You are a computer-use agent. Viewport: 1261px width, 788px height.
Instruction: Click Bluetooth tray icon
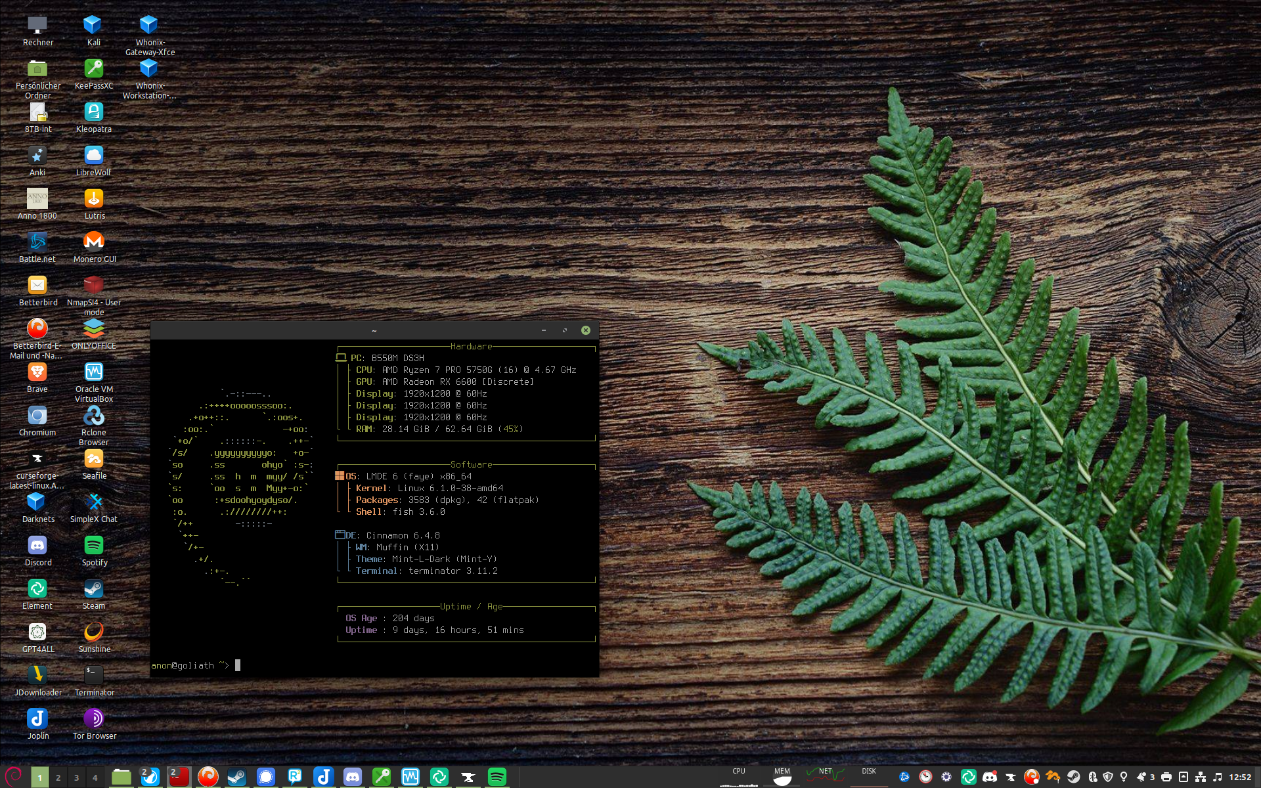[1093, 777]
